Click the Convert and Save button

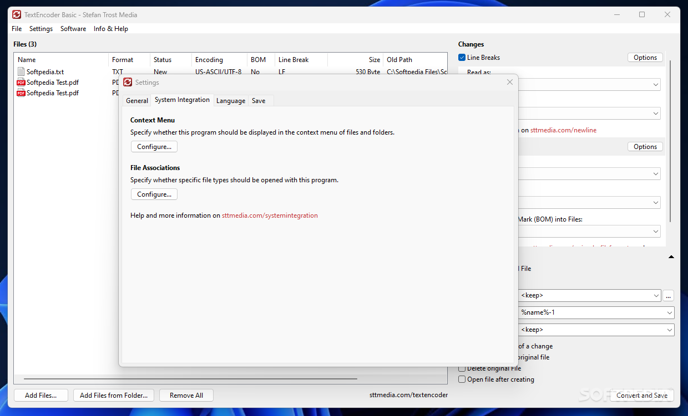click(642, 396)
